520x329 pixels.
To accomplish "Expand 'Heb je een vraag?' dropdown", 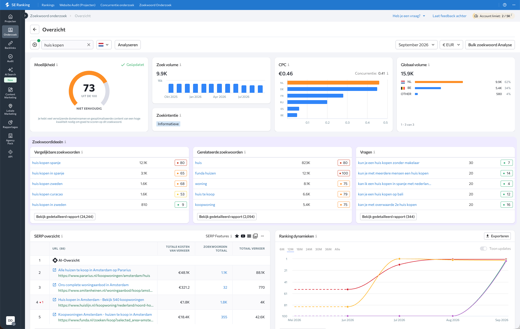I will pyautogui.click(x=409, y=16).
